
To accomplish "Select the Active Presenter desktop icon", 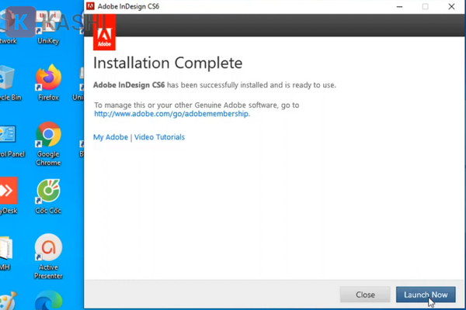I will [48, 249].
